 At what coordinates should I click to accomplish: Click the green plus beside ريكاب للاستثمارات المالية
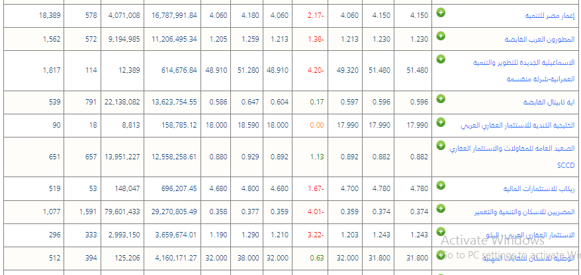coord(441,185)
